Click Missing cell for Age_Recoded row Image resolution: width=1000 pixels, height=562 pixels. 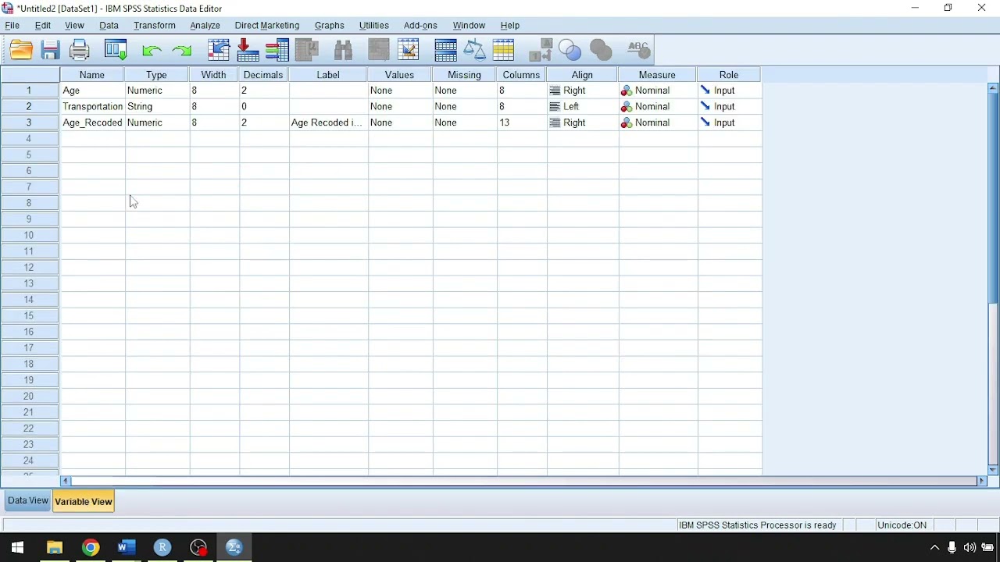pos(464,123)
